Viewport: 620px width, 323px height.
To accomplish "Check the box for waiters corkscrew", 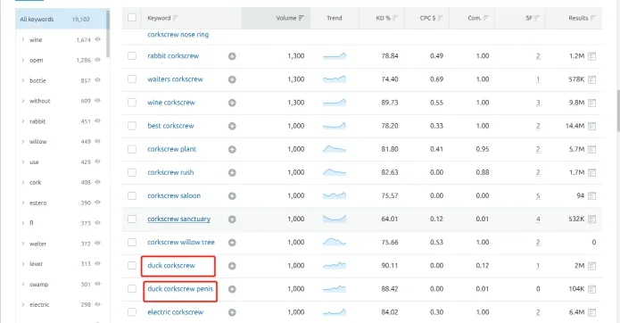I will coord(132,79).
